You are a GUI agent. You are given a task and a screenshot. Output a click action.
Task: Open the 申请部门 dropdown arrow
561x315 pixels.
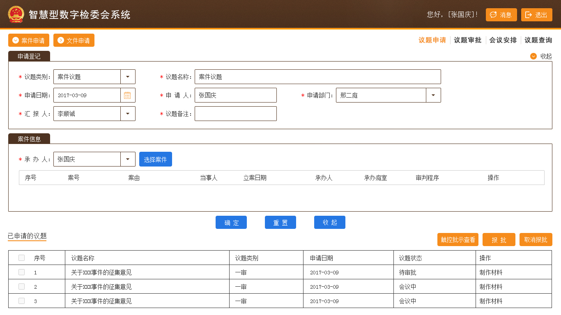(433, 95)
